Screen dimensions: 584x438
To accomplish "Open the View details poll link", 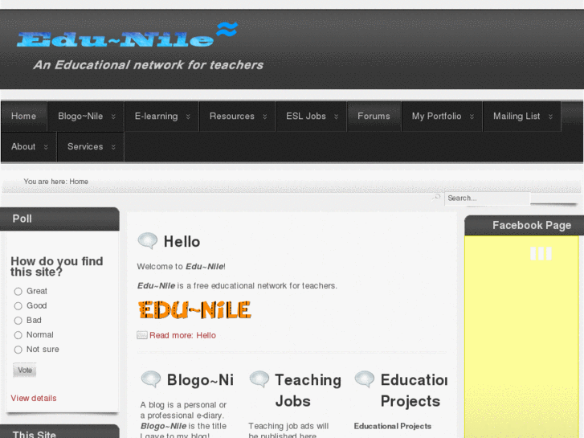I will point(34,398).
